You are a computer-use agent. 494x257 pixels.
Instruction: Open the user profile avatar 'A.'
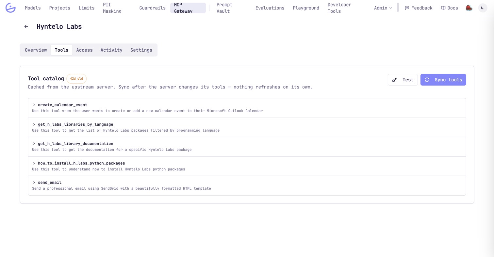(483, 8)
